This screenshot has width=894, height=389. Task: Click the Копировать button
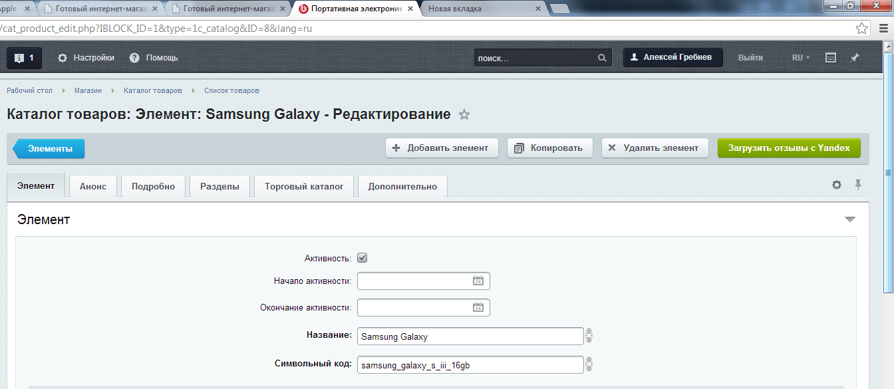coord(549,148)
